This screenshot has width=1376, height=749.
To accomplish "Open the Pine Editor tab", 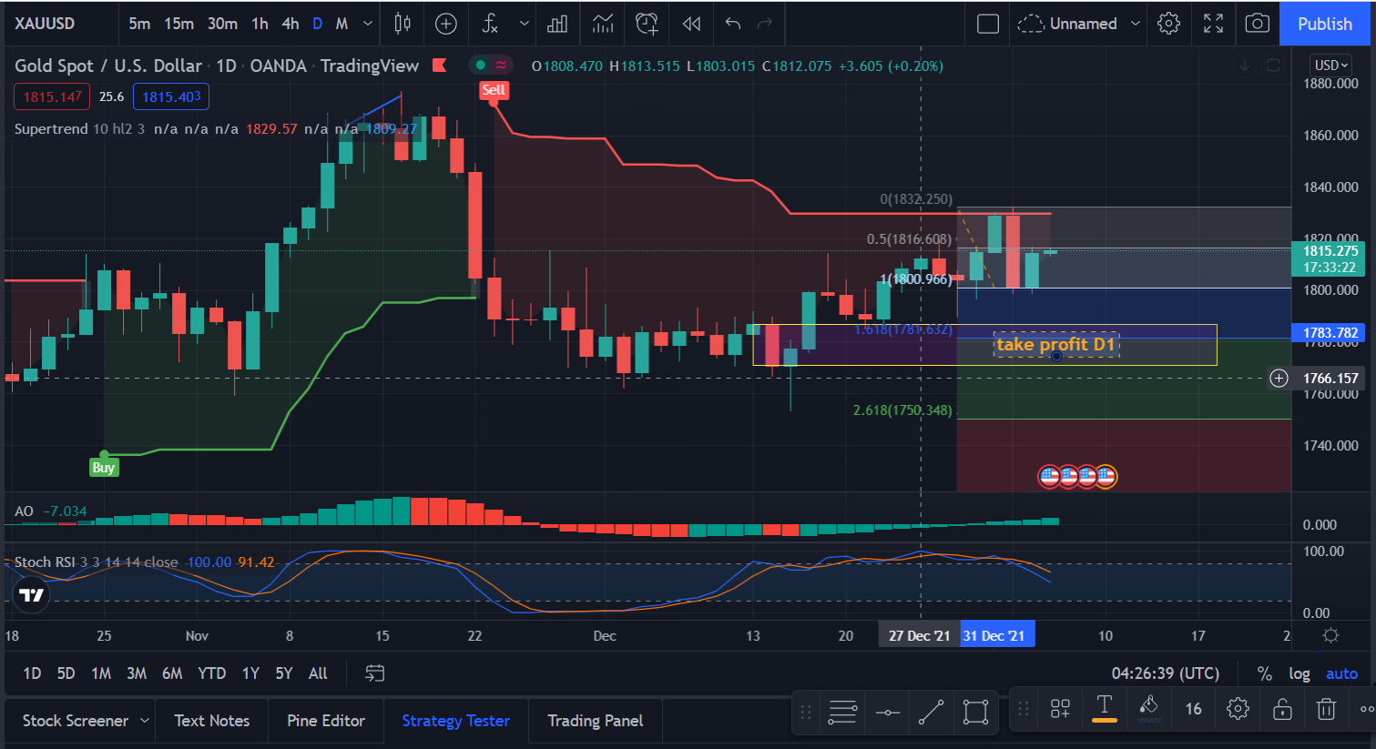I will click(x=326, y=721).
